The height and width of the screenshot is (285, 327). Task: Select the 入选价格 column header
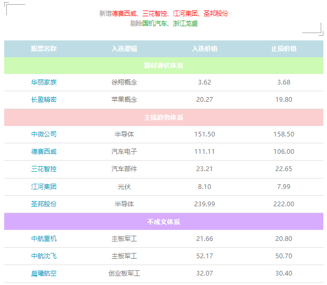pos(204,49)
